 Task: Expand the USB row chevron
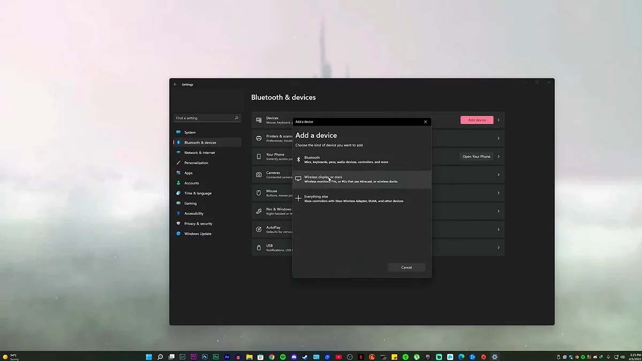coord(498,248)
